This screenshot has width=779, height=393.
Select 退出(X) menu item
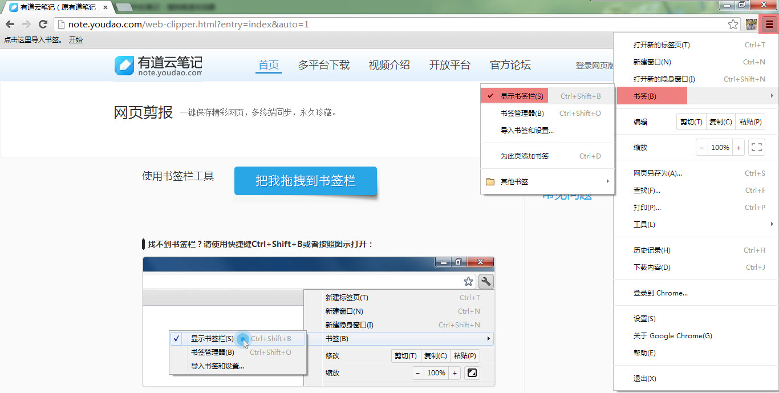tap(696, 378)
